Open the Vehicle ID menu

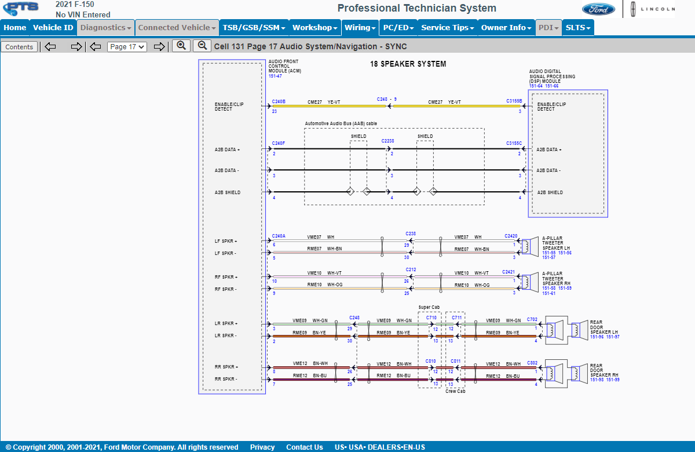click(53, 27)
